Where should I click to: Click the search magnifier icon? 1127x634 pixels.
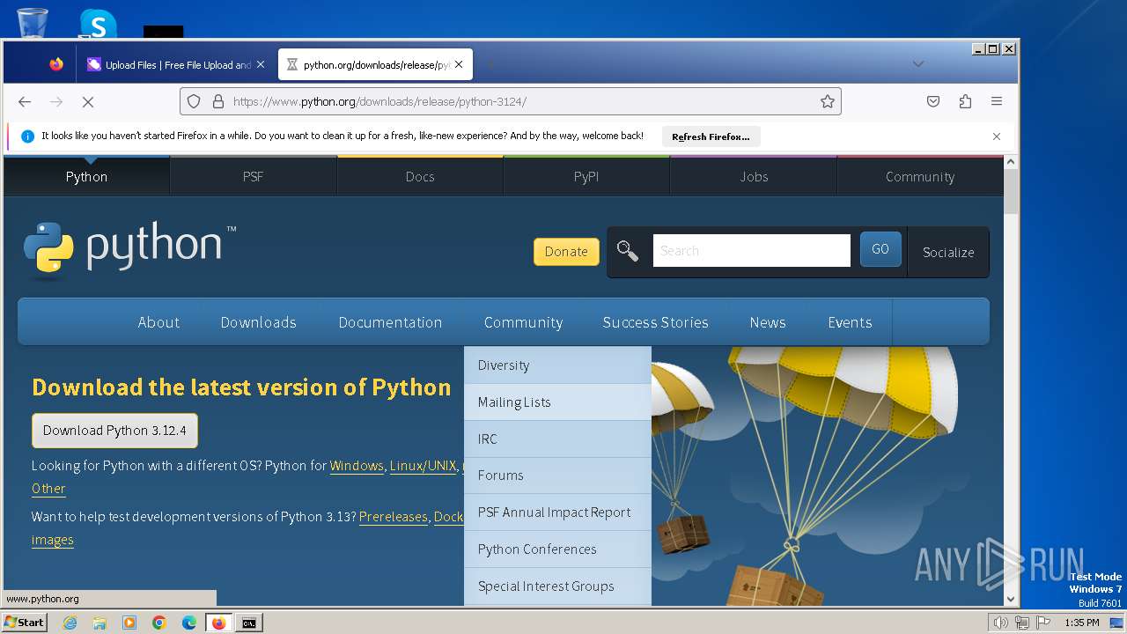[x=627, y=251]
